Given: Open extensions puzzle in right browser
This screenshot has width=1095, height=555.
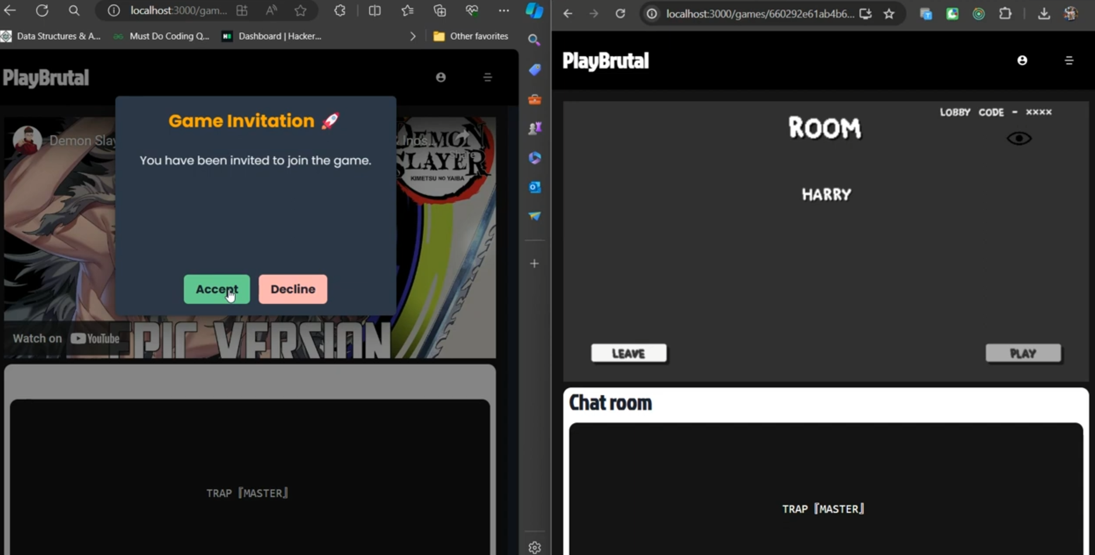Looking at the screenshot, I should tap(1005, 13).
